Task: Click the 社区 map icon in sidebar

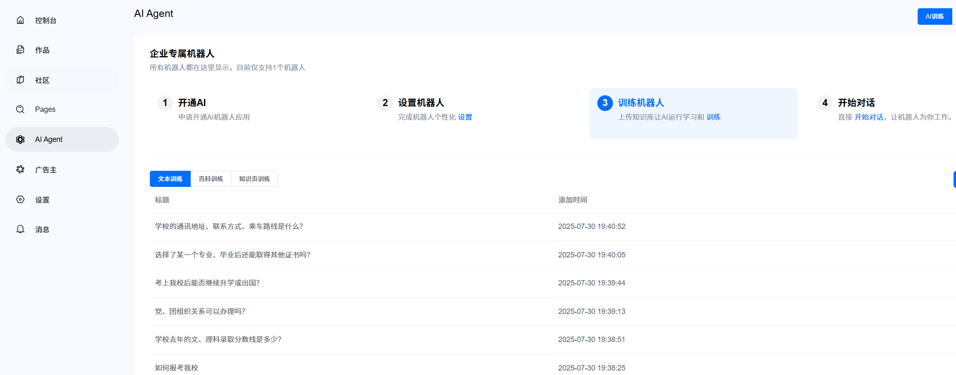Action: pyautogui.click(x=20, y=80)
